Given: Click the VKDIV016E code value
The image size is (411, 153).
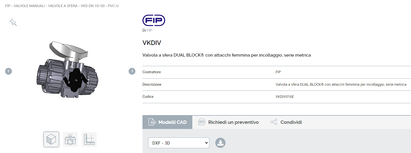Looking at the screenshot, I should 285,97.
